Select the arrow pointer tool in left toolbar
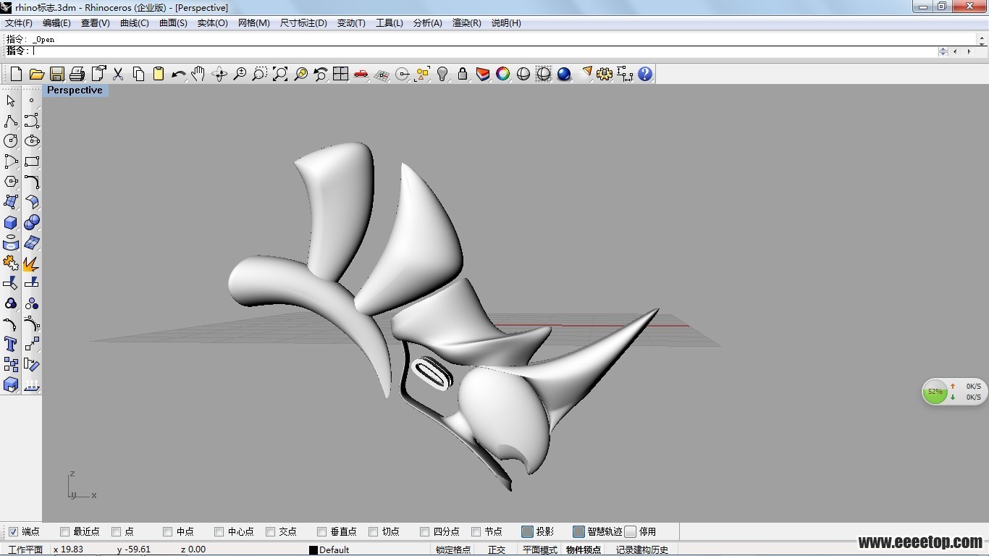Viewport: 989px width, 556px height. 11,101
